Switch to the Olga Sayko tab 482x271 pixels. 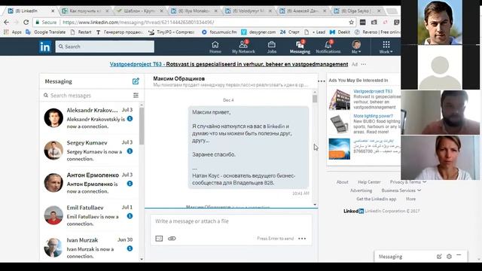(x=358, y=11)
